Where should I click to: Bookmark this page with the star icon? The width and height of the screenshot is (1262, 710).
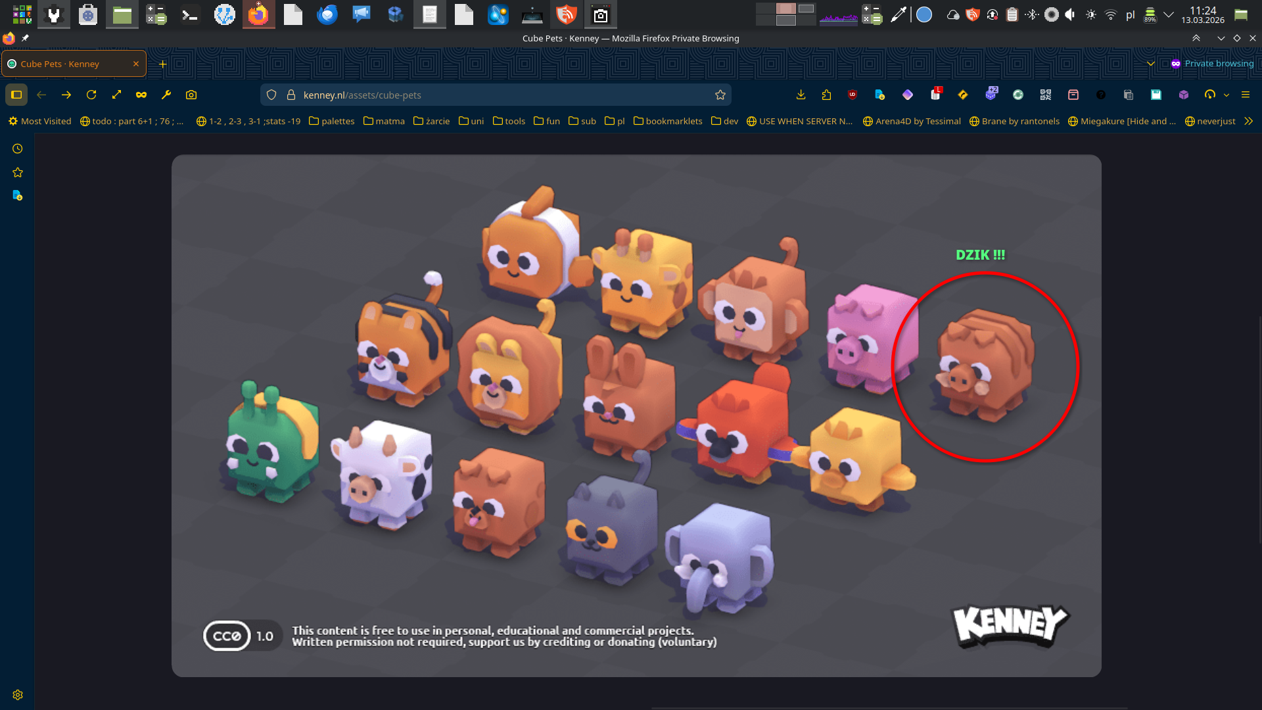[x=720, y=95]
